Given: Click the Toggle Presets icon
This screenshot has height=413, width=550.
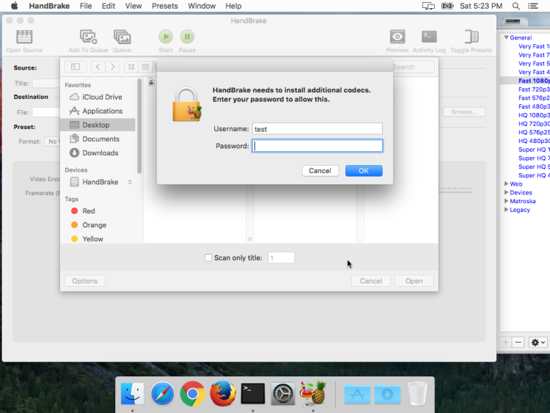Looking at the screenshot, I should 472,37.
